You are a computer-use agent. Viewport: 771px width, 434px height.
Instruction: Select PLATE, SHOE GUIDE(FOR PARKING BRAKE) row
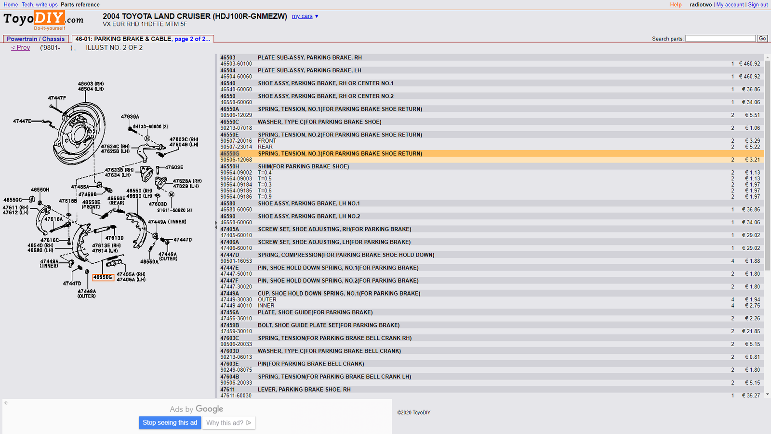click(x=491, y=312)
